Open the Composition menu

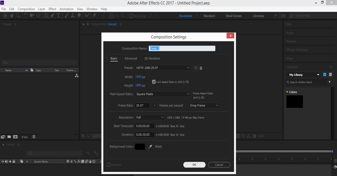[x=26, y=9]
